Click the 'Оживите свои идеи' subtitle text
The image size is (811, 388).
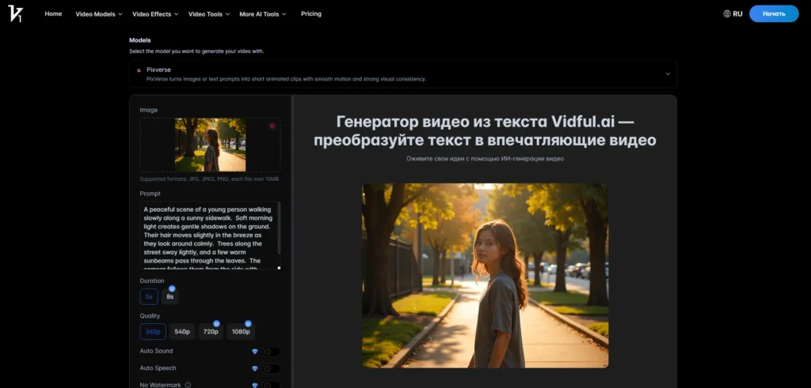(x=485, y=159)
